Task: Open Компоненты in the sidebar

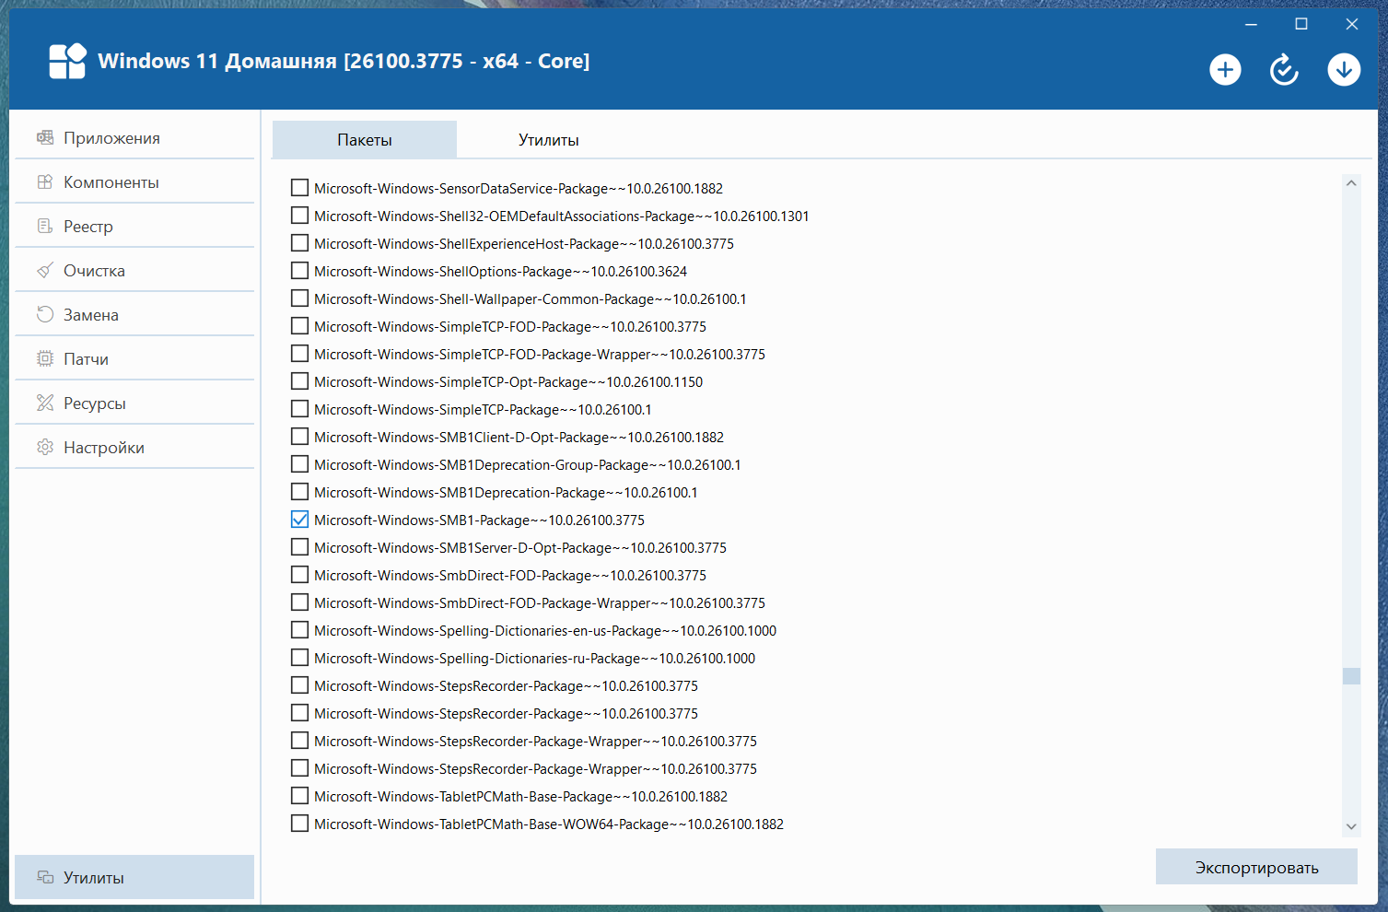Action: click(111, 182)
